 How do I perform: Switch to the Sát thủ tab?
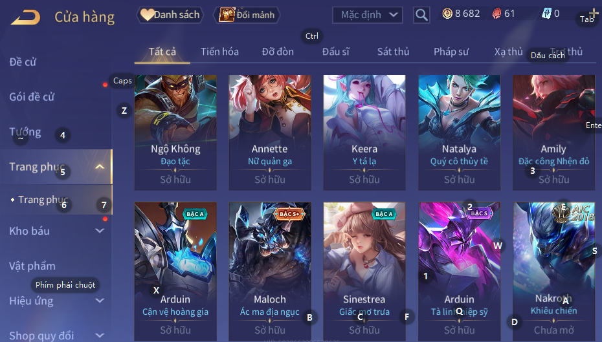393,52
